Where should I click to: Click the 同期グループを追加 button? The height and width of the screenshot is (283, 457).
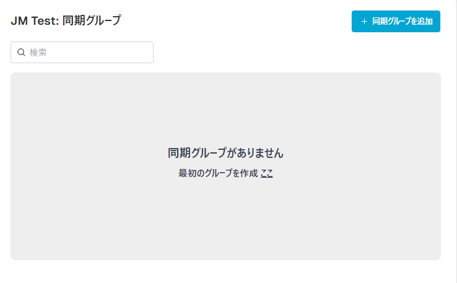[396, 21]
